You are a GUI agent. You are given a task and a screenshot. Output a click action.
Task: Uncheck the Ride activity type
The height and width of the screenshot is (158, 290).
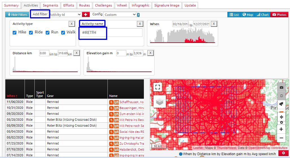point(31,33)
